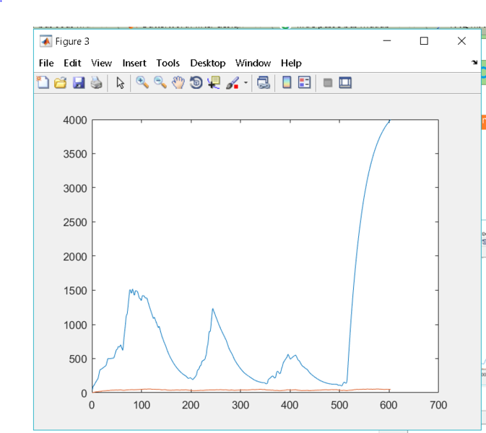Toggle the Edit Plot arrow tool
Viewport: 486px width, 433px height.
point(120,83)
